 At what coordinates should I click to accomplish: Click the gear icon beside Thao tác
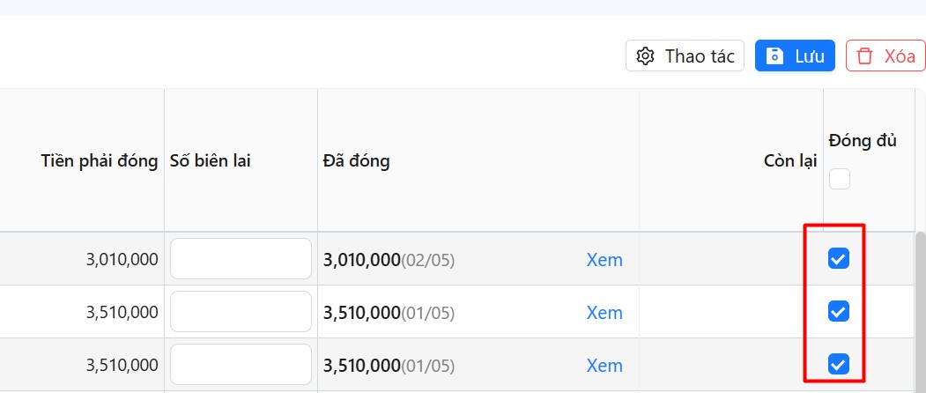point(645,56)
